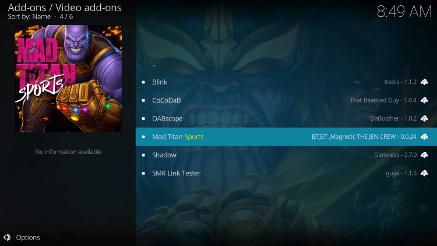The width and height of the screenshot is (437, 246).
Task: Select the Blink add-on
Action: click(x=286, y=82)
